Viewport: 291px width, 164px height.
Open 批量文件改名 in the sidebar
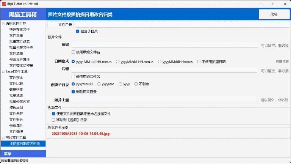coord(19,41)
